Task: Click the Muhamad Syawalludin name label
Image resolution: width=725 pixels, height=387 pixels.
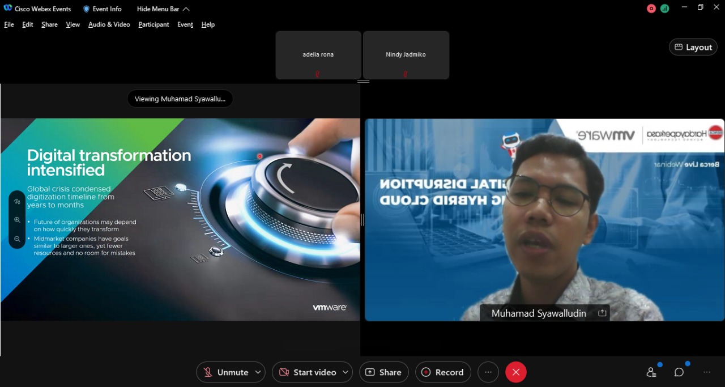Action: click(x=539, y=313)
